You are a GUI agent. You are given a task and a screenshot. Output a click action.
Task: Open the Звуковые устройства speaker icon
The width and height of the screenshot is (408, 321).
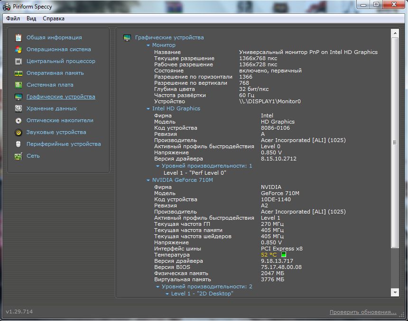click(x=19, y=132)
